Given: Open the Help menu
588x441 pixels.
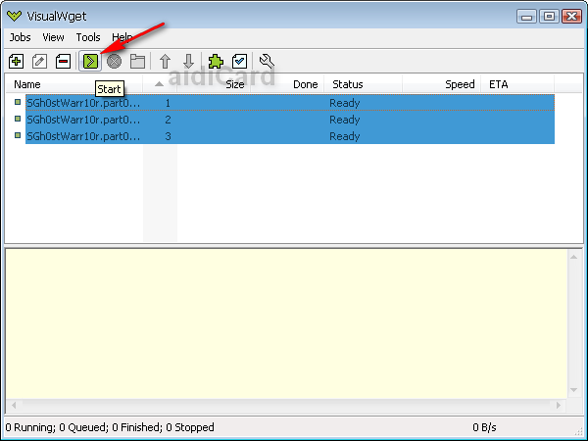Looking at the screenshot, I should [122, 37].
